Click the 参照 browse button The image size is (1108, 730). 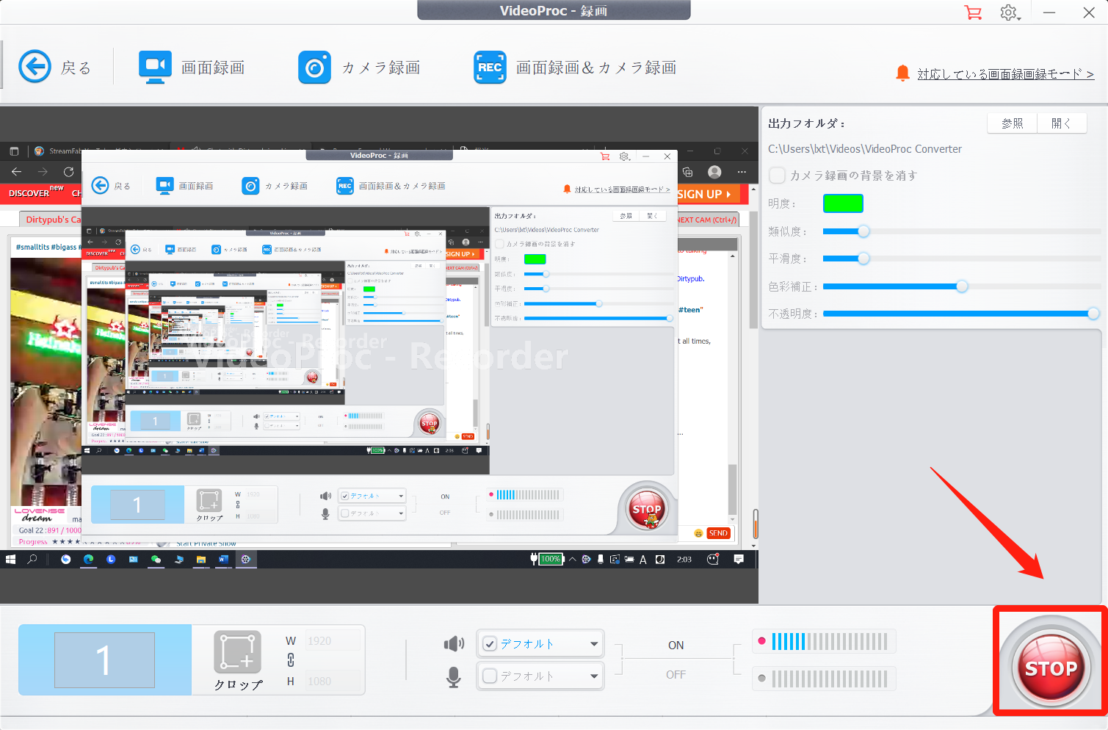pos(1013,123)
